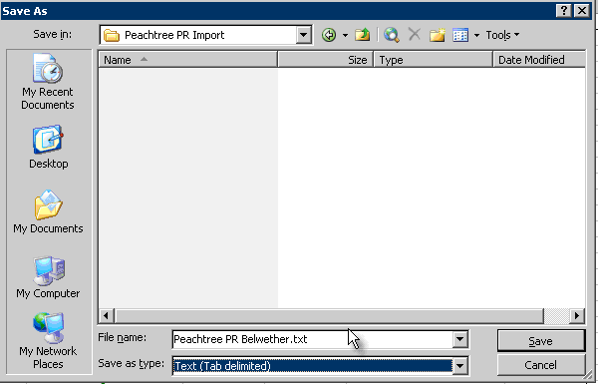Viewport: 598px width, 384px height.
Task: Go to Desktop in places bar
Action: [49, 148]
